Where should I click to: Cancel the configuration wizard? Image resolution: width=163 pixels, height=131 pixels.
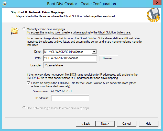[126, 124]
